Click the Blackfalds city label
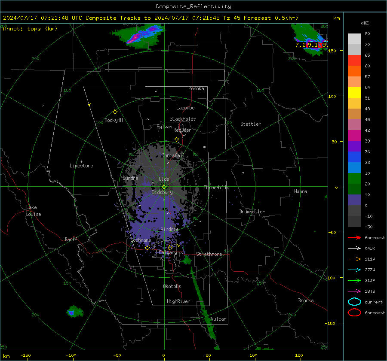The height and width of the screenshot is (361, 387). coord(183,119)
